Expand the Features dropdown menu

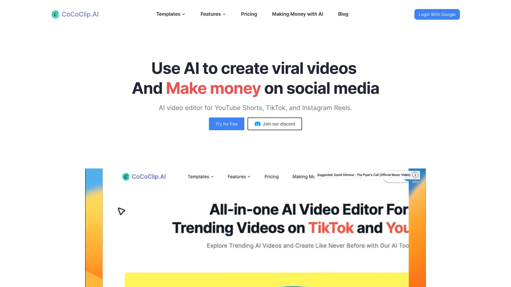[213, 14]
